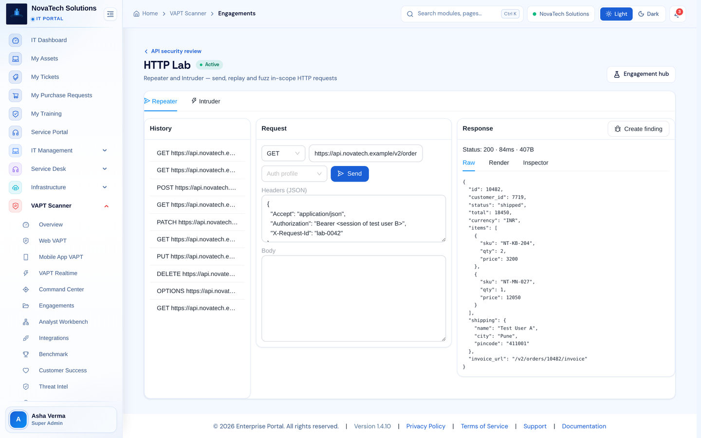The image size is (701, 438).
Task: Click the Command Center crosshair icon
Action: [26, 290]
